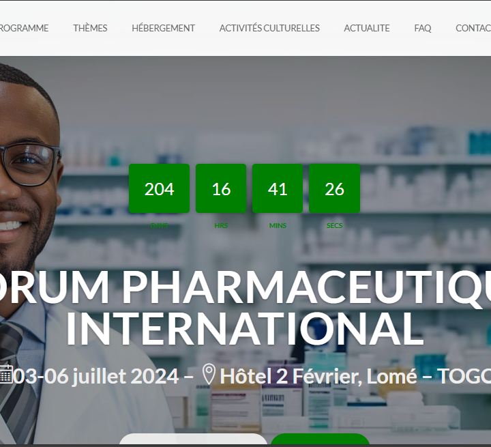The width and height of the screenshot is (491, 447).
Task: Click the Hôtel 2 Février, Lomé location text
Action: [x=318, y=375]
